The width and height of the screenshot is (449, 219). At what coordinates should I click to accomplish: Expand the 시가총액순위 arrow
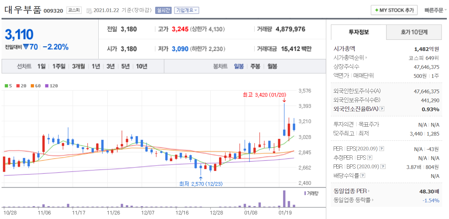(x=366, y=58)
